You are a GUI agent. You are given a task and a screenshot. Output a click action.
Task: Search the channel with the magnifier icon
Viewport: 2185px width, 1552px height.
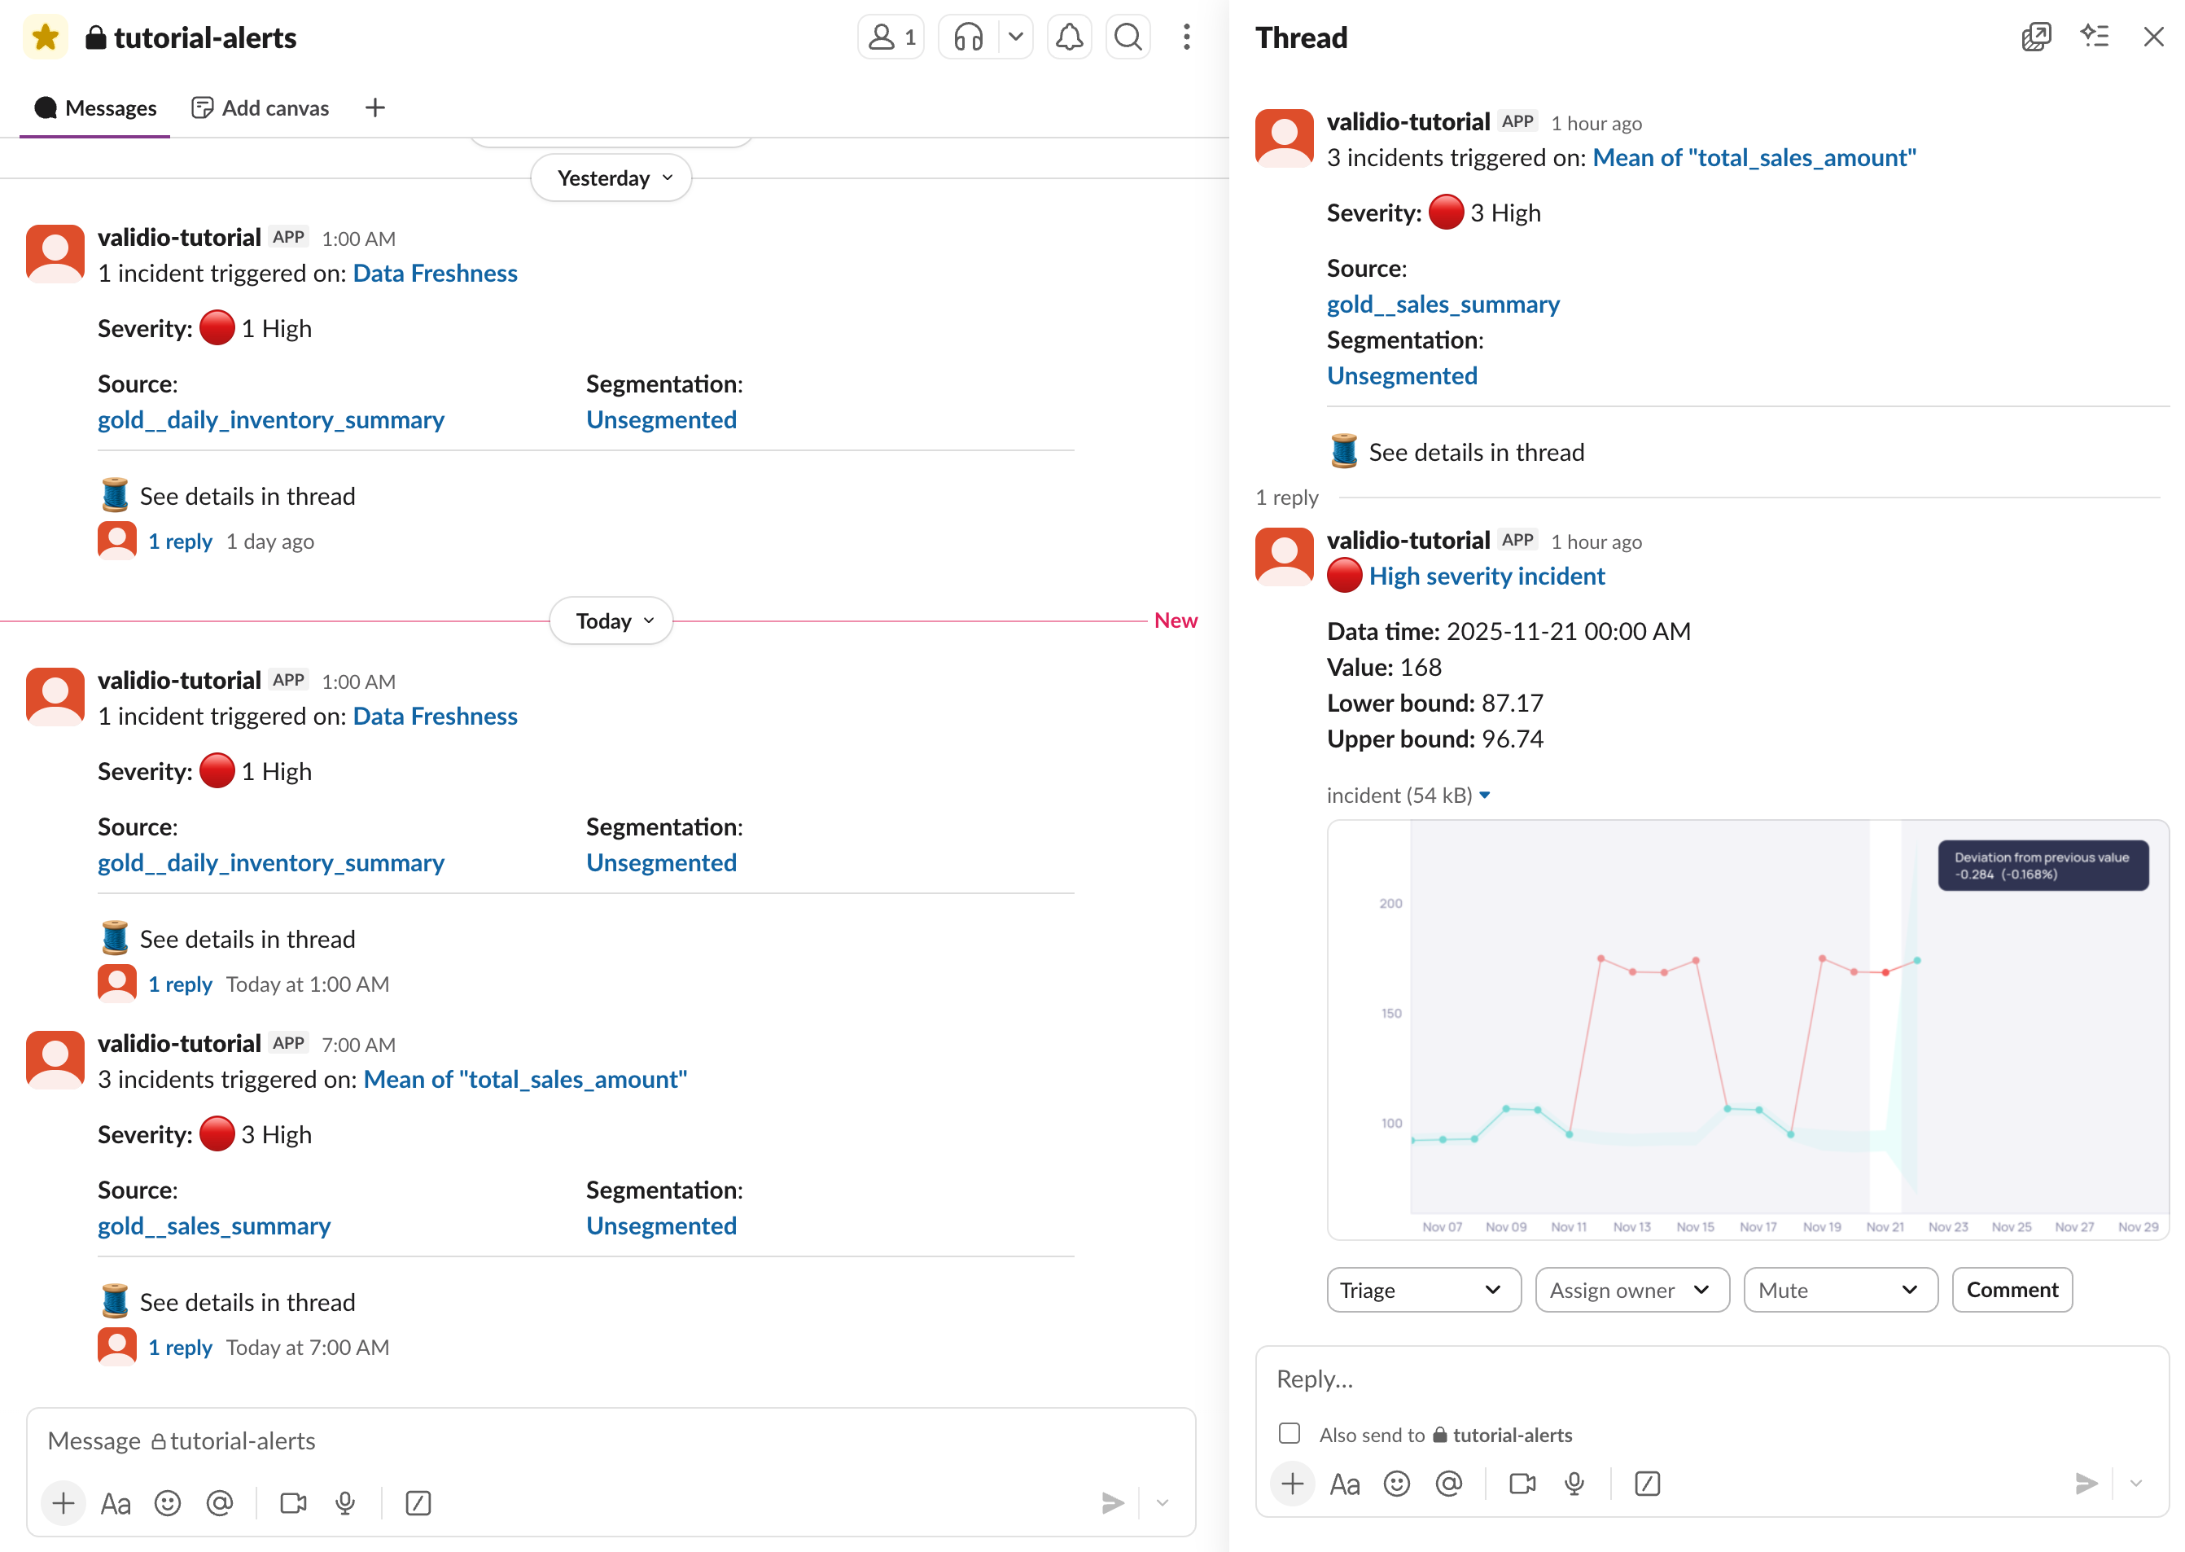tap(1128, 37)
